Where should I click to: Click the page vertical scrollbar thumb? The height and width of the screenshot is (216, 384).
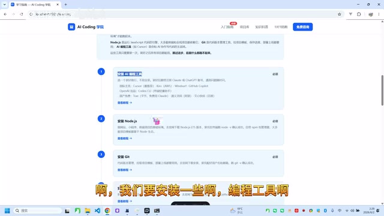click(382, 91)
